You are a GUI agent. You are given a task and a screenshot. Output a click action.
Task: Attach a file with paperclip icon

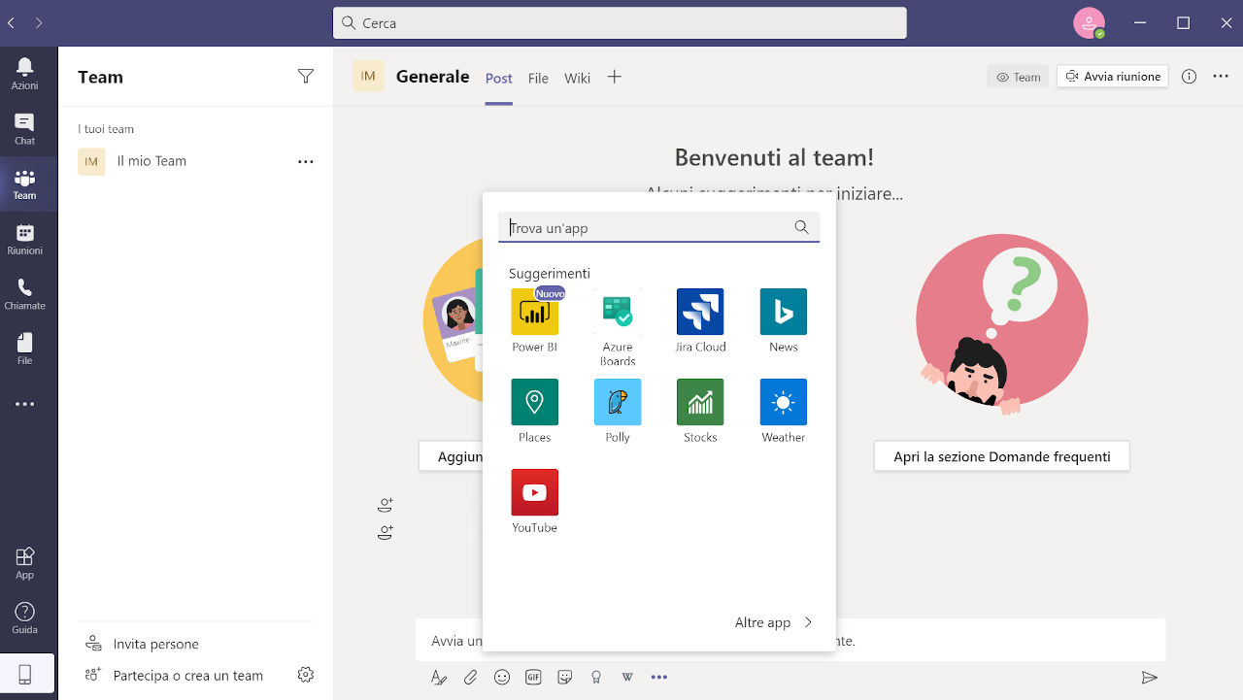[x=470, y=678]
